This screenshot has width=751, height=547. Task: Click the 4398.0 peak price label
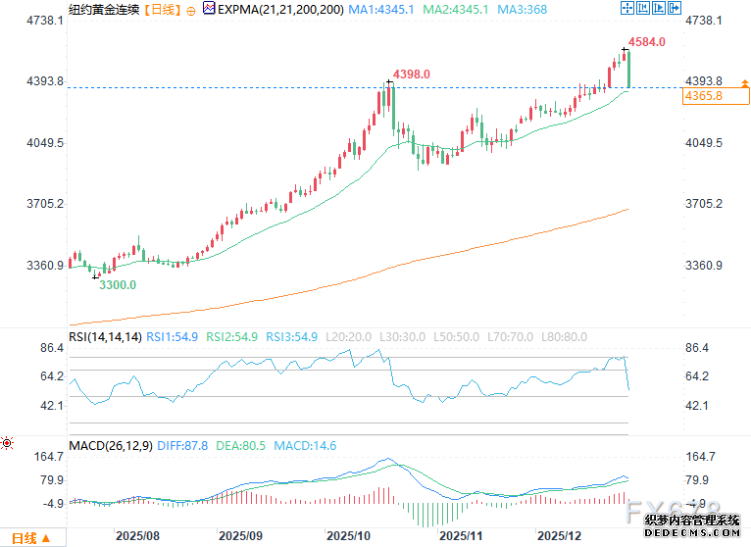[412, 75]
